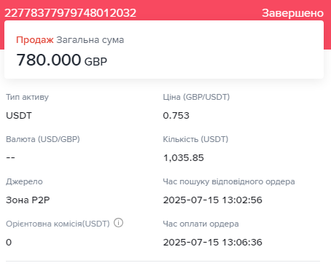Click the Ціна (GBP/USDT) label
Viewport: 331px width, 271px height.
[x=196, y=97]
